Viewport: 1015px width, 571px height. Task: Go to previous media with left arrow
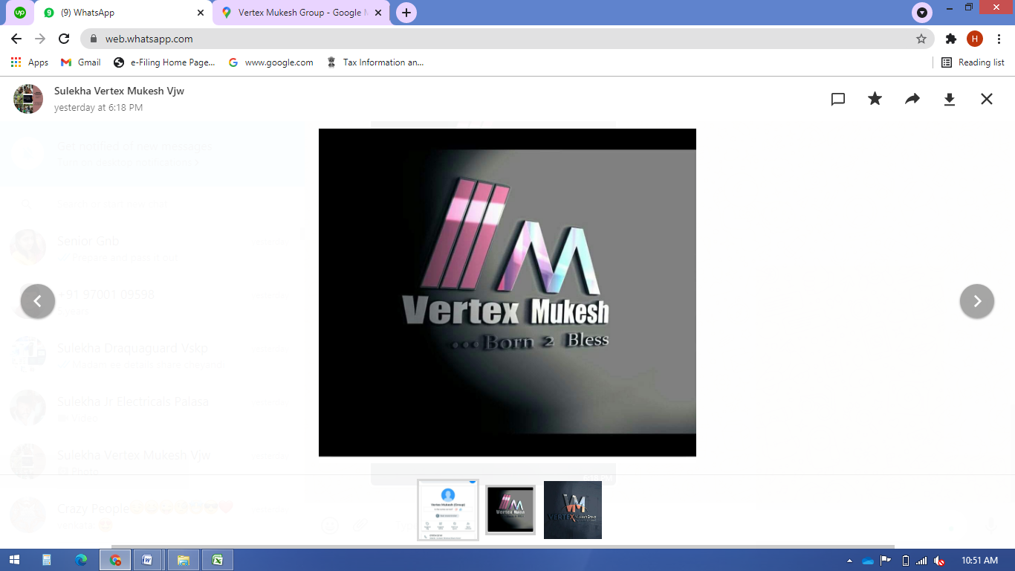tap(38, 301)
